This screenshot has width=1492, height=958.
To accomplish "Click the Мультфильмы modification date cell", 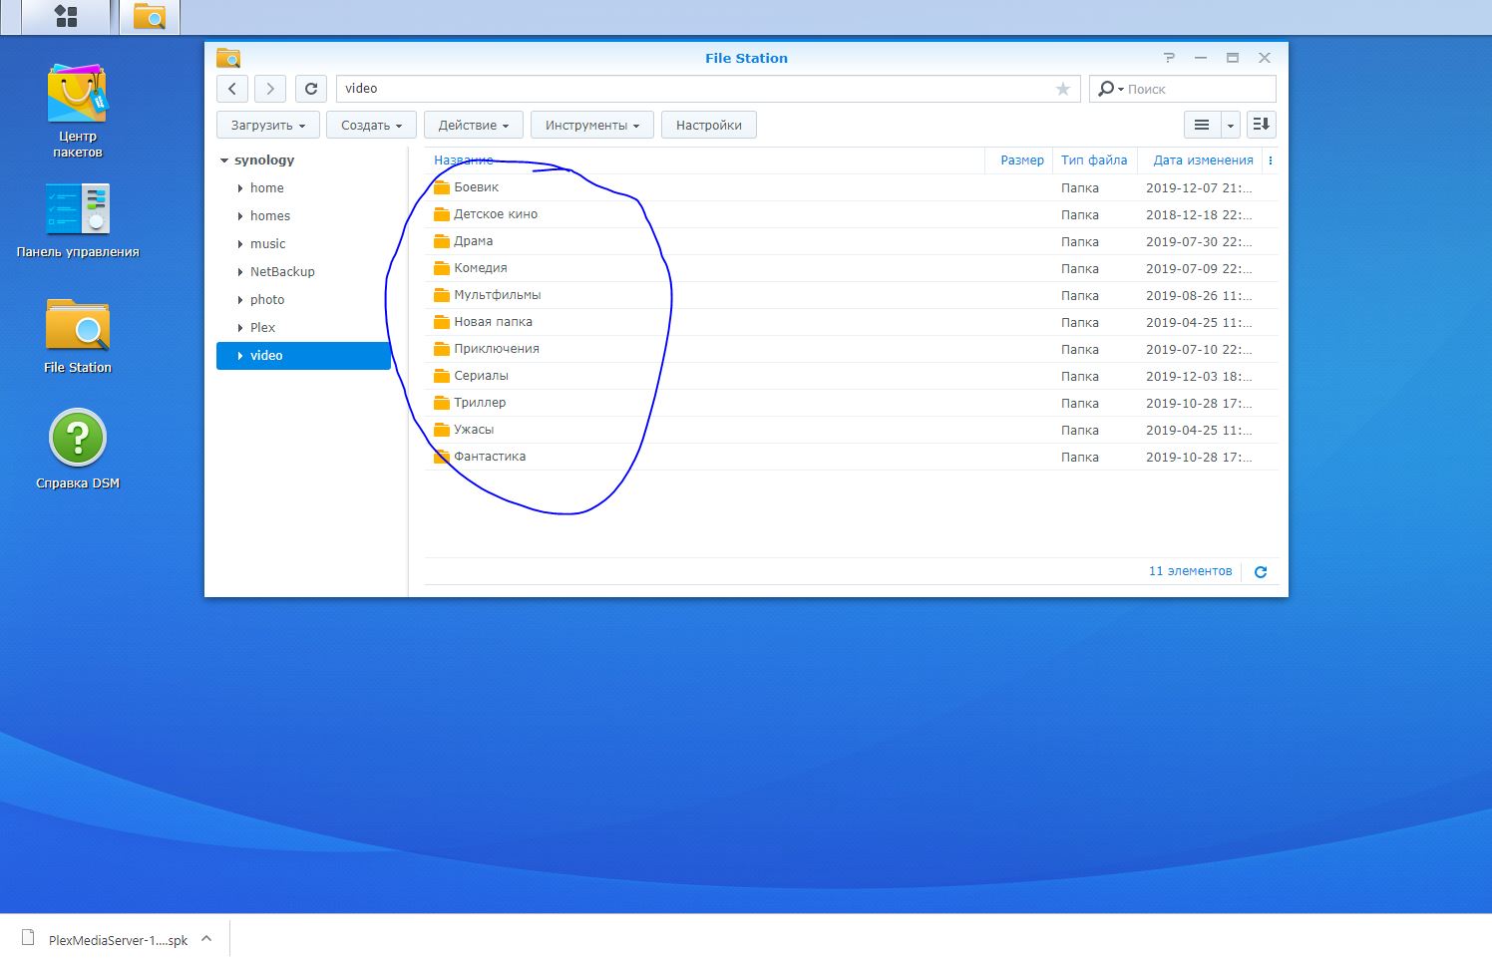I will tap(1199, 295).
